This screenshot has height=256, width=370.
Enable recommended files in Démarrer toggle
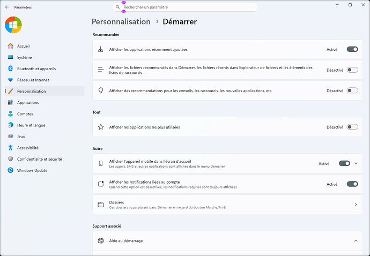click(x=352, y=70)
